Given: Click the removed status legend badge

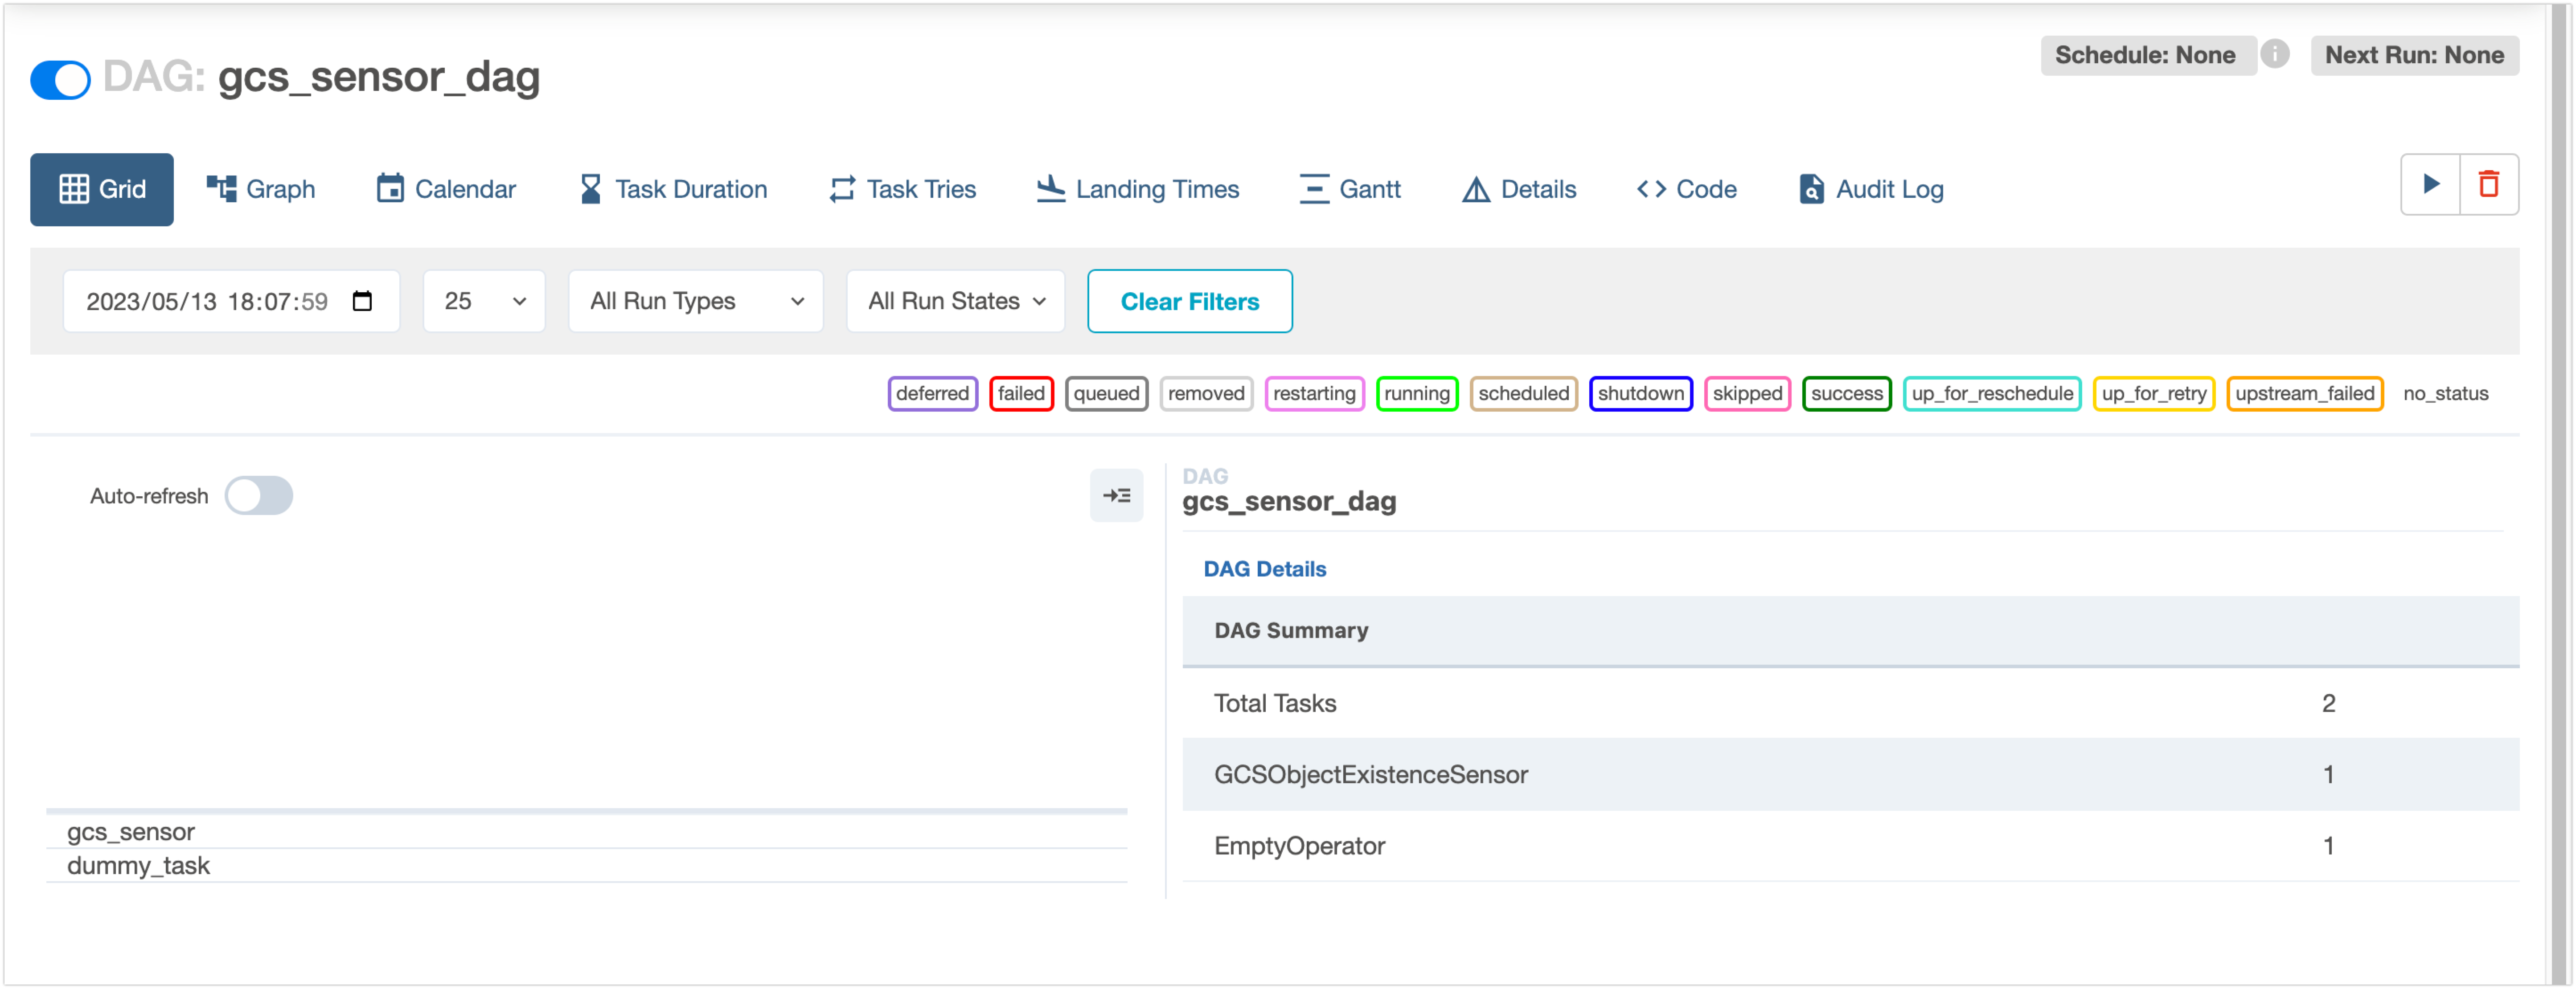Looking at the screenshot, I should (x=1206, y=394).
